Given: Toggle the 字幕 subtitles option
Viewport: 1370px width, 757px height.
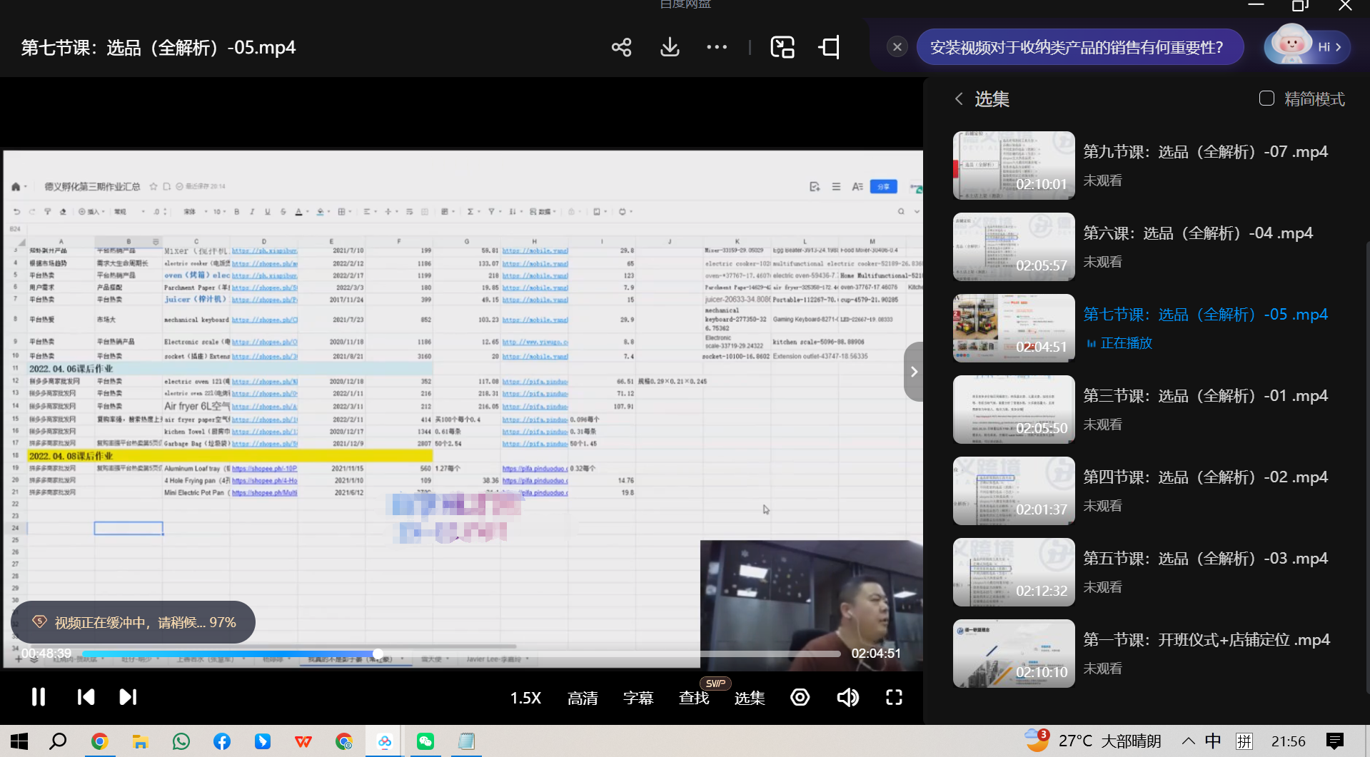Looking at the screenshot, I should [x=638, y=698].
